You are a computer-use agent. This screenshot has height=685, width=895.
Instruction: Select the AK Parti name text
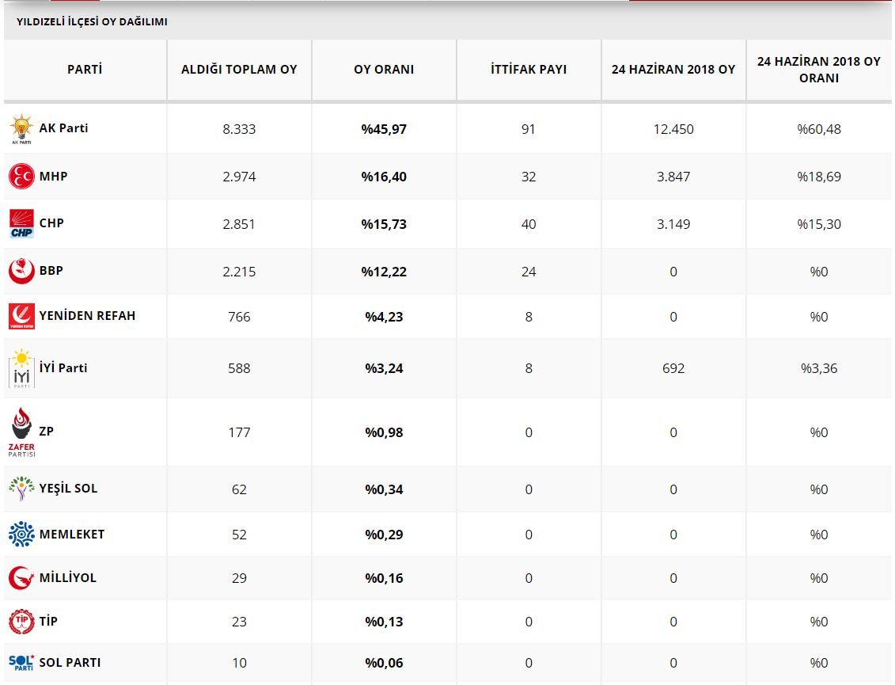64,128
